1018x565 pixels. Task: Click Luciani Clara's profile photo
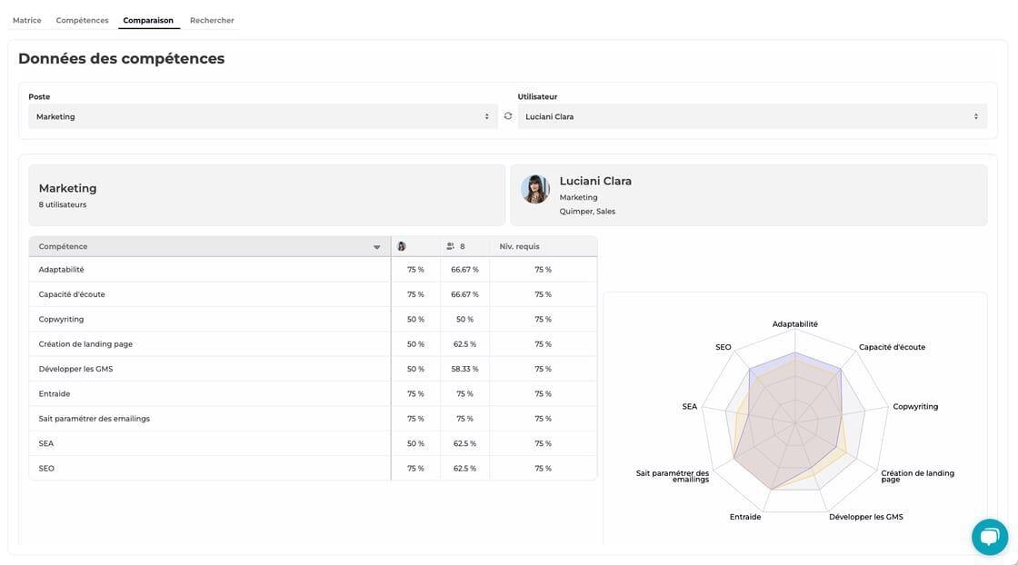point(535,189)
